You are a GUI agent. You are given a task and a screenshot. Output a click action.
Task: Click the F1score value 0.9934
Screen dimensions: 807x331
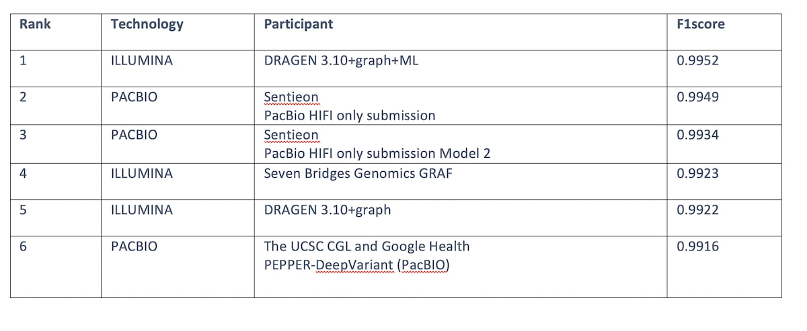(697, 135)
